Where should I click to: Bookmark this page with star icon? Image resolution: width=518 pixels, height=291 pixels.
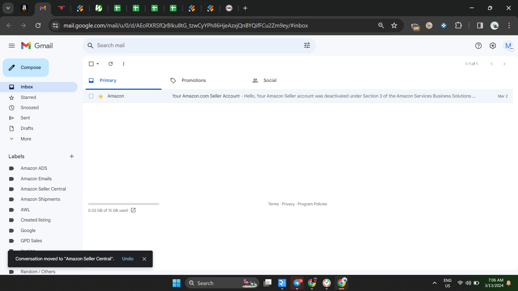[394, 26]
